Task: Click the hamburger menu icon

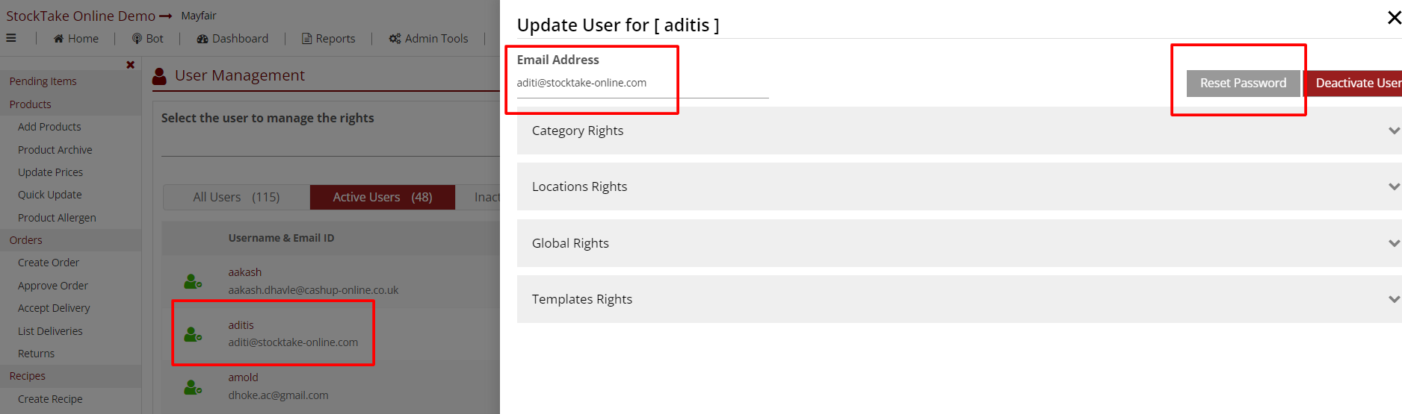Action: (11, 38)
